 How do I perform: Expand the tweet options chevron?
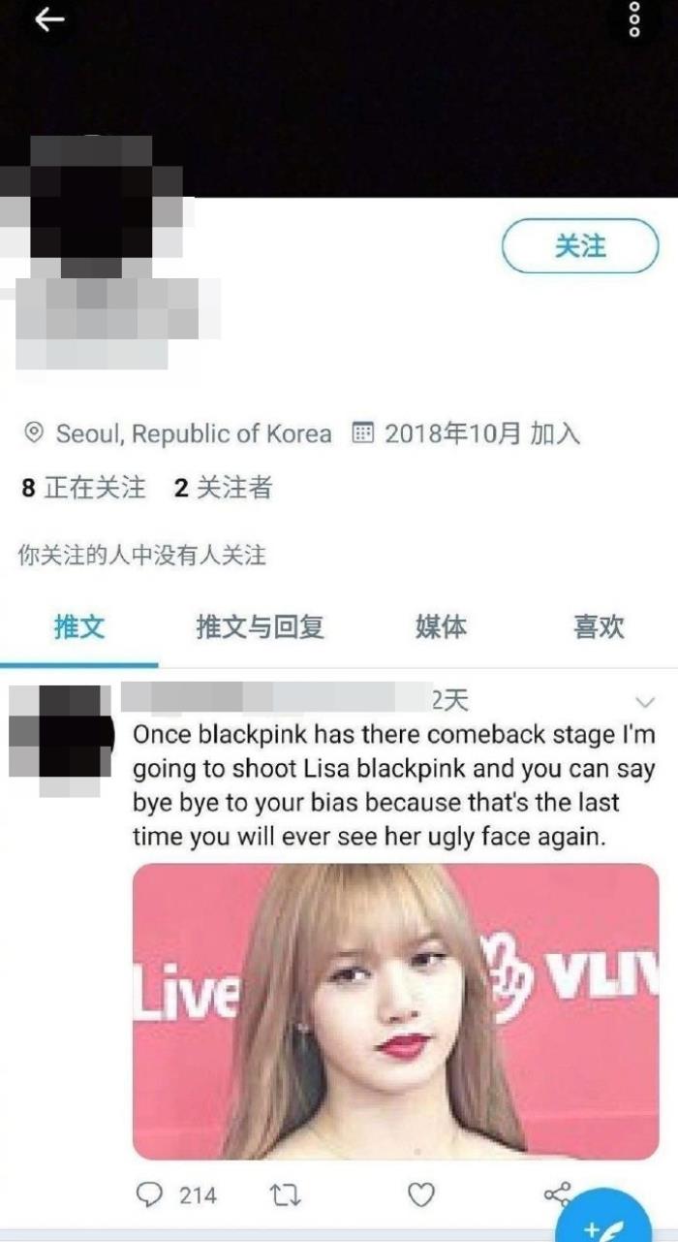point(644,701)
